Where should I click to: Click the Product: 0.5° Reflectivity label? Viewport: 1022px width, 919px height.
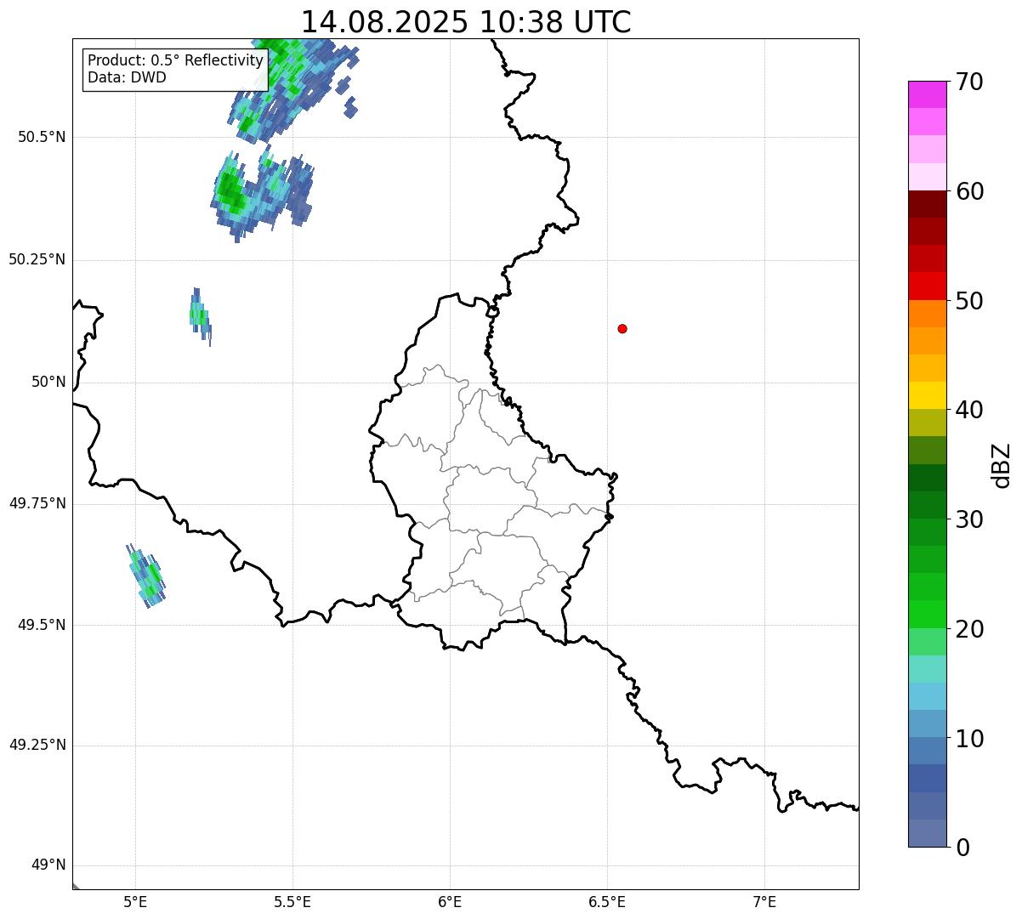(x=175, y=61)
